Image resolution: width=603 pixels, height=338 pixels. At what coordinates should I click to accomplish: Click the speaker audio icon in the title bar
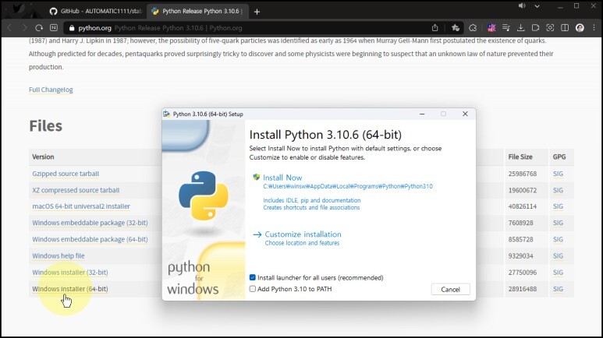pos(522,6)
